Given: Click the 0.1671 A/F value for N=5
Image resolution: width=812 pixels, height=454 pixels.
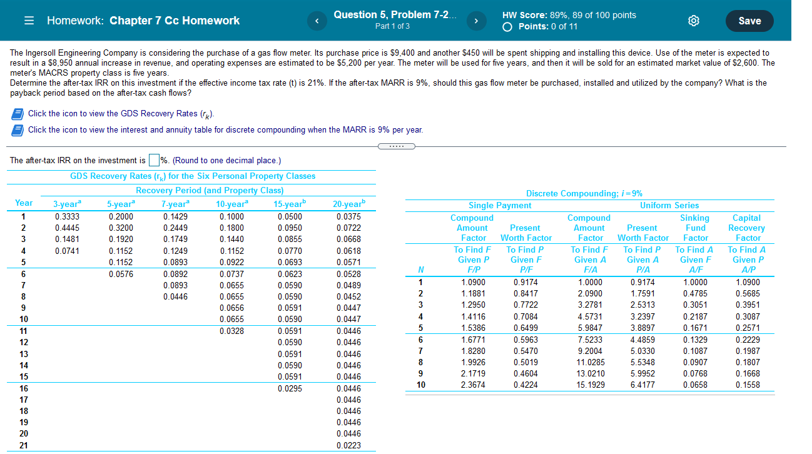Looking at the screenshot, I should point(695,328).
